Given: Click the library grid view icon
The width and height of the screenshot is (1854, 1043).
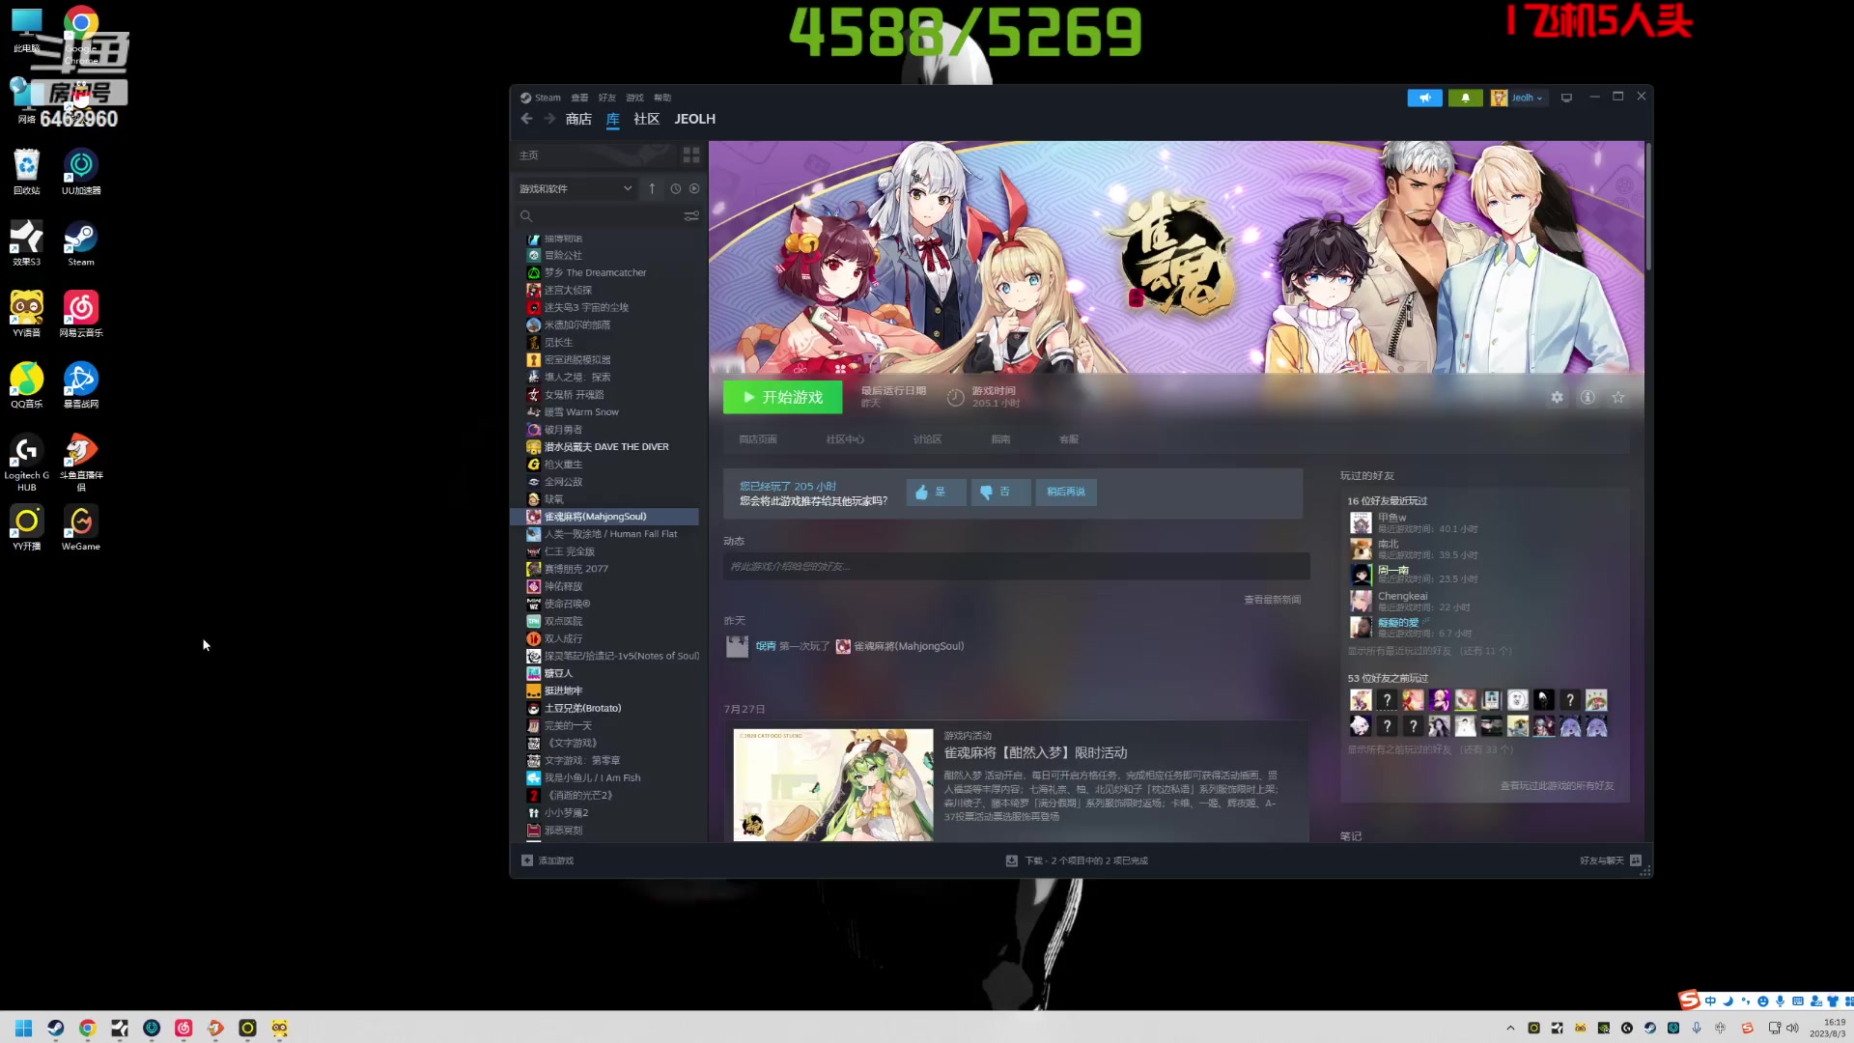Looking at the screenshot, I should pyautogui.click(x=691, y=155).
